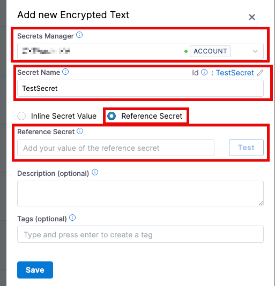Select the Reference Secret radio option
The width and height of the screenshot is (275, 286).
(112, 116)
